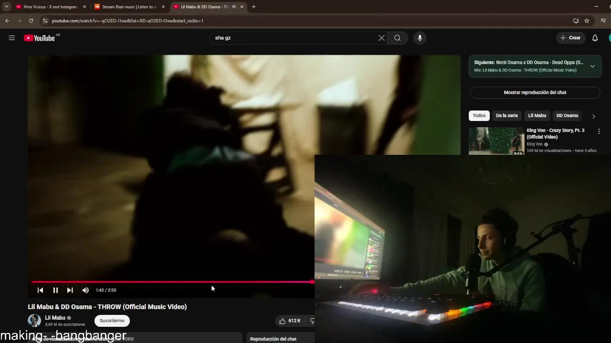Go to YouTube home via logo
Viewport: 611px width, 343px height.
pyautogui.click(x=39, y=38)
